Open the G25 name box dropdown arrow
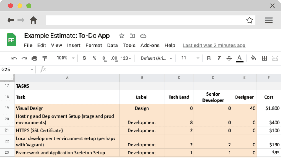The height and width of the screenshot is (160, 281). (x=32, y=70)
